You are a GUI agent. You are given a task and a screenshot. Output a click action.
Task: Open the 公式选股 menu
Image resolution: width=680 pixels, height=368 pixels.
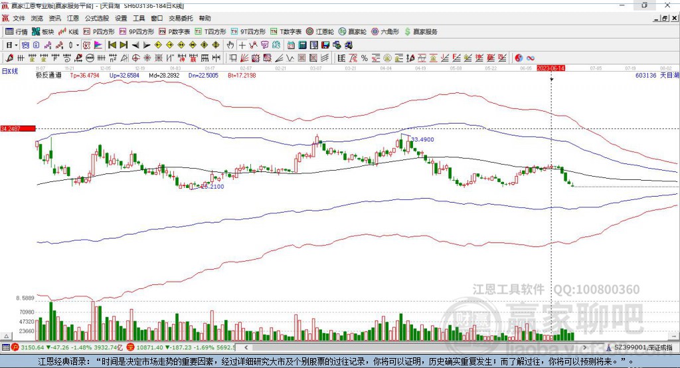[x=97, y=18]
